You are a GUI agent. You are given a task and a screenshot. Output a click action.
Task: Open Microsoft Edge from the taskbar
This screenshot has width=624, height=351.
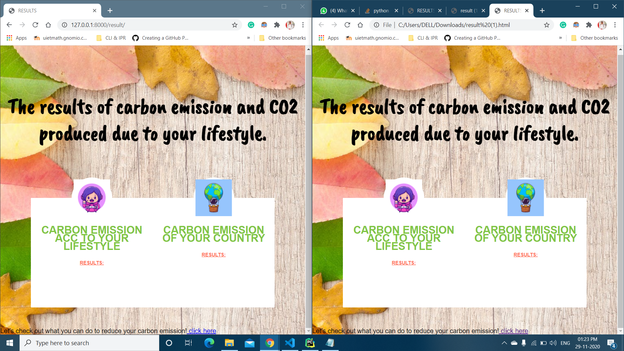click(209, 343)
